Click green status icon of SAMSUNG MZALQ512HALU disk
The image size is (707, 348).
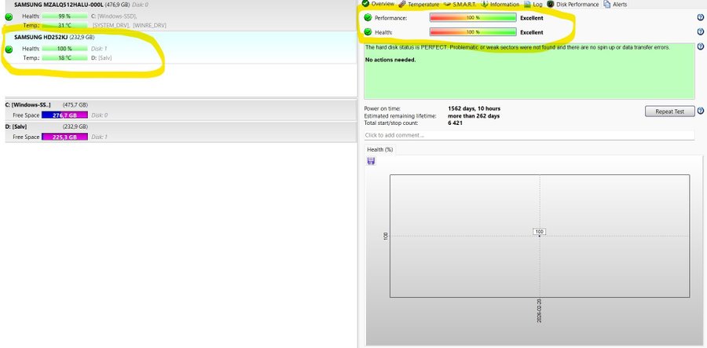9,16
